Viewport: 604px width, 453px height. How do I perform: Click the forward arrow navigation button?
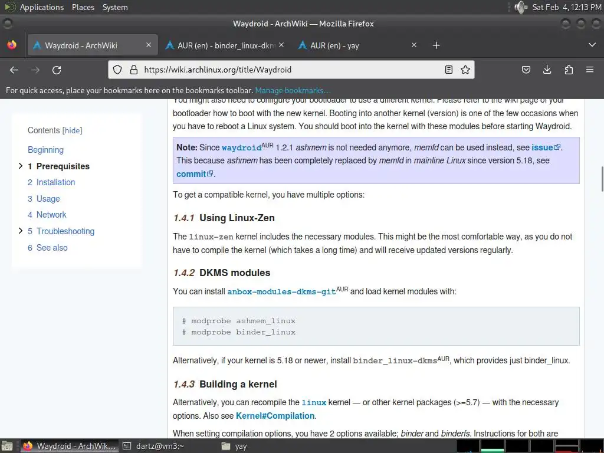(35, 70)
